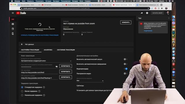Select the Малая задержка radio button
This screenshot has height=104, width=185.
pos(22,91)
